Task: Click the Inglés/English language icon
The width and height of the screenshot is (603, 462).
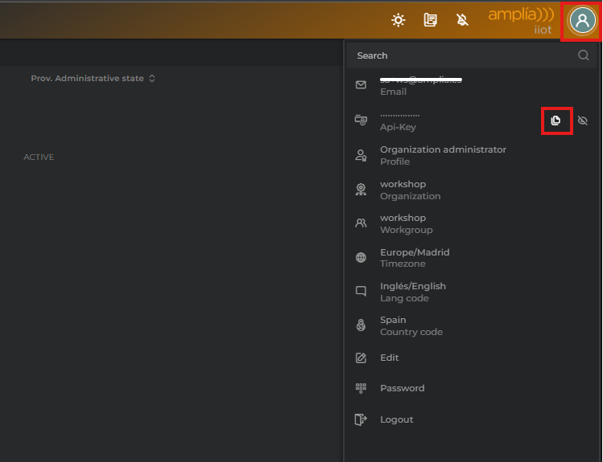Action: click(x=361, y=292)
